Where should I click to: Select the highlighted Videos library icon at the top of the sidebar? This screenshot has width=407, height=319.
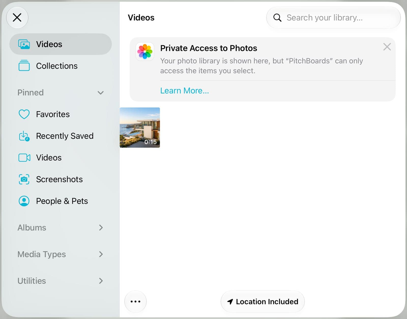coord(24,44)
